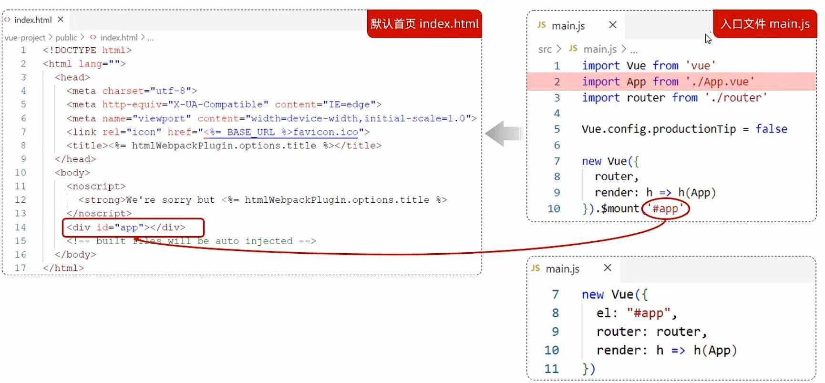Click the <html lang=""> line
The height and width of the screenshot is (383, 825).
click(x=84, y=63)
